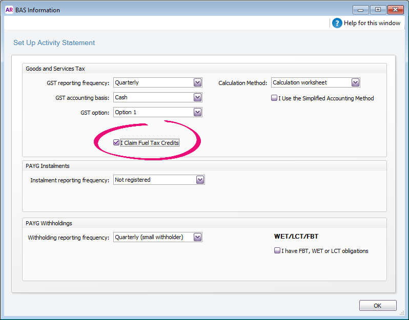This screenshot has height=320, width=409.
Task: Enable 'I Use the Simplified Accounting Method'
Action: (x=274, y=98)
